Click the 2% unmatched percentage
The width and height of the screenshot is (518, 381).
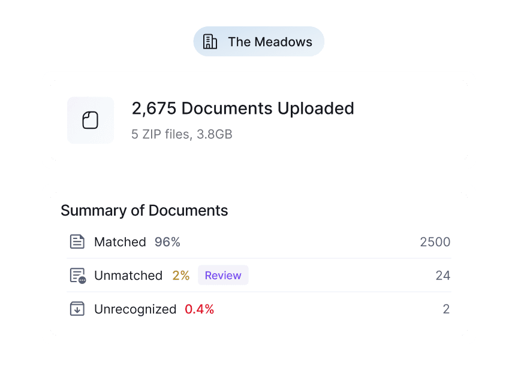coord(180,276)
